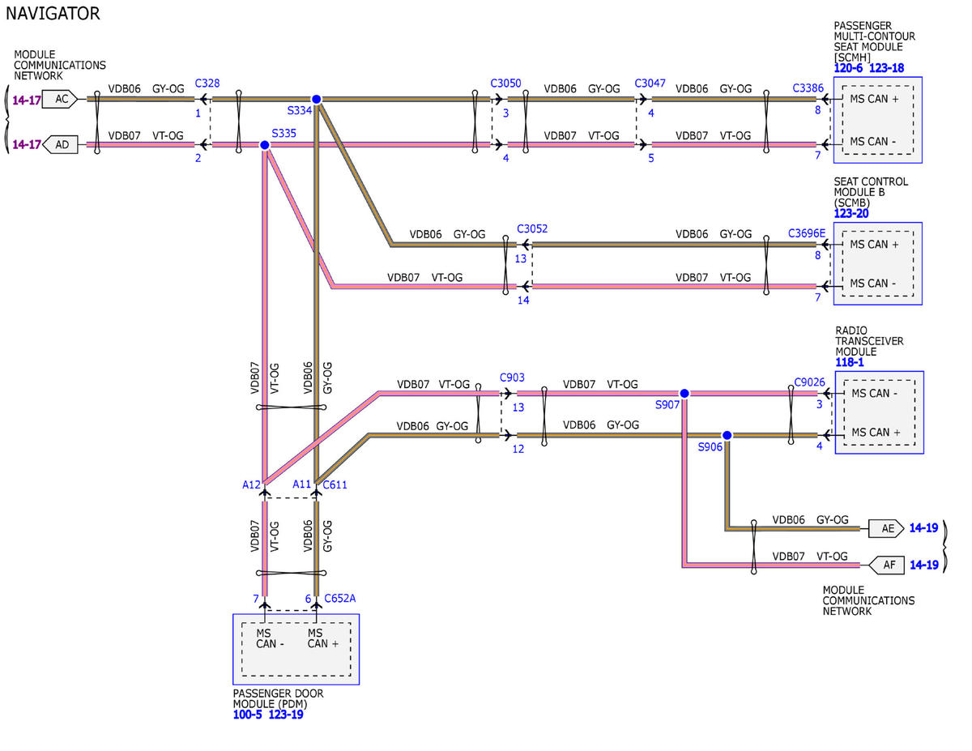Click the S907 splice dot

coord(684,393)
